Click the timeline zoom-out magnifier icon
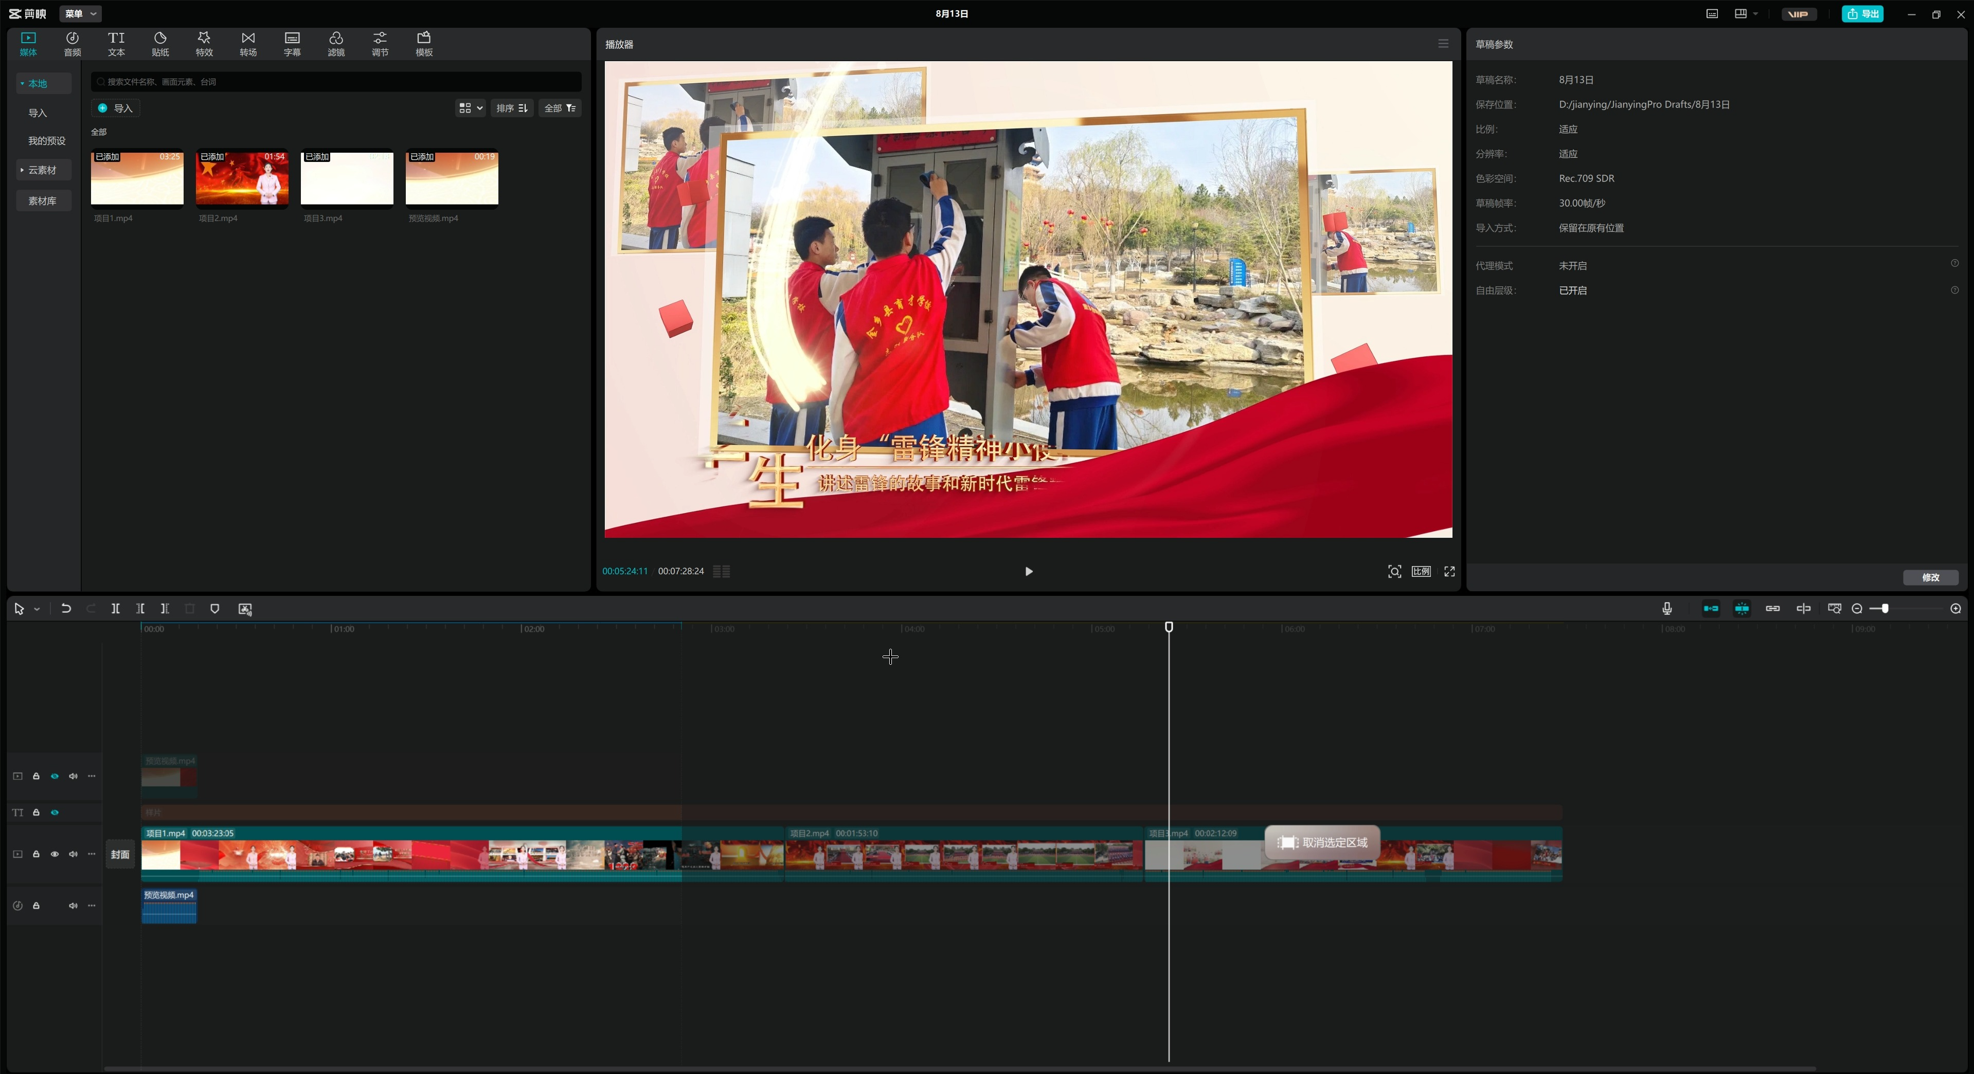 click(1857, 609)
